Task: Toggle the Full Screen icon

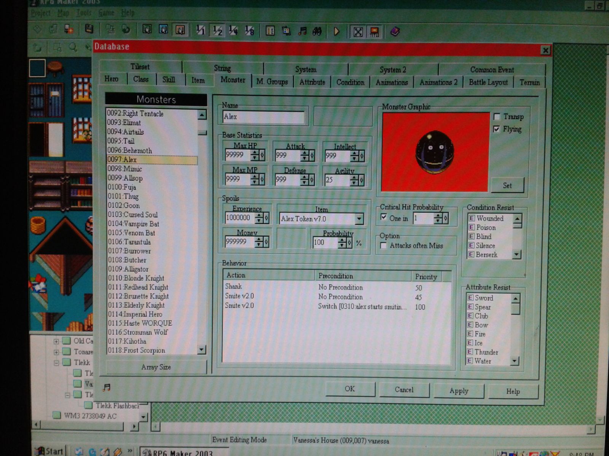Action: pyautogui.click(x=358, y=32)
